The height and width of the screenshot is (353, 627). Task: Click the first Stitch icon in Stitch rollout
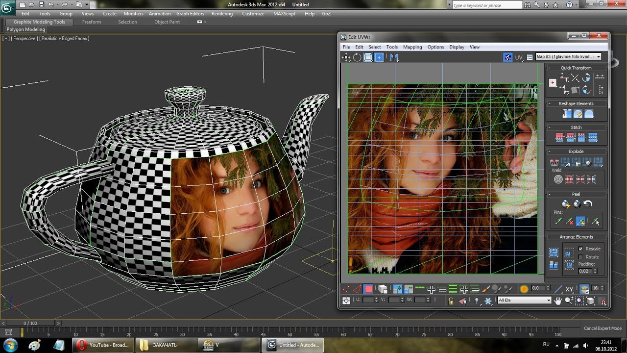(559, 138)
